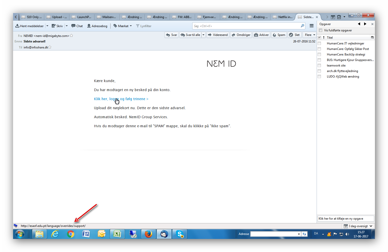Click the Lynfilter quick filter button
Screen dimensions: 388x252
pos(144,26)
